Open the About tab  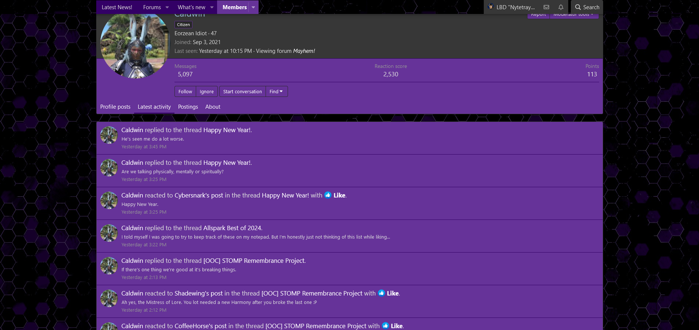tap(213, 107)
